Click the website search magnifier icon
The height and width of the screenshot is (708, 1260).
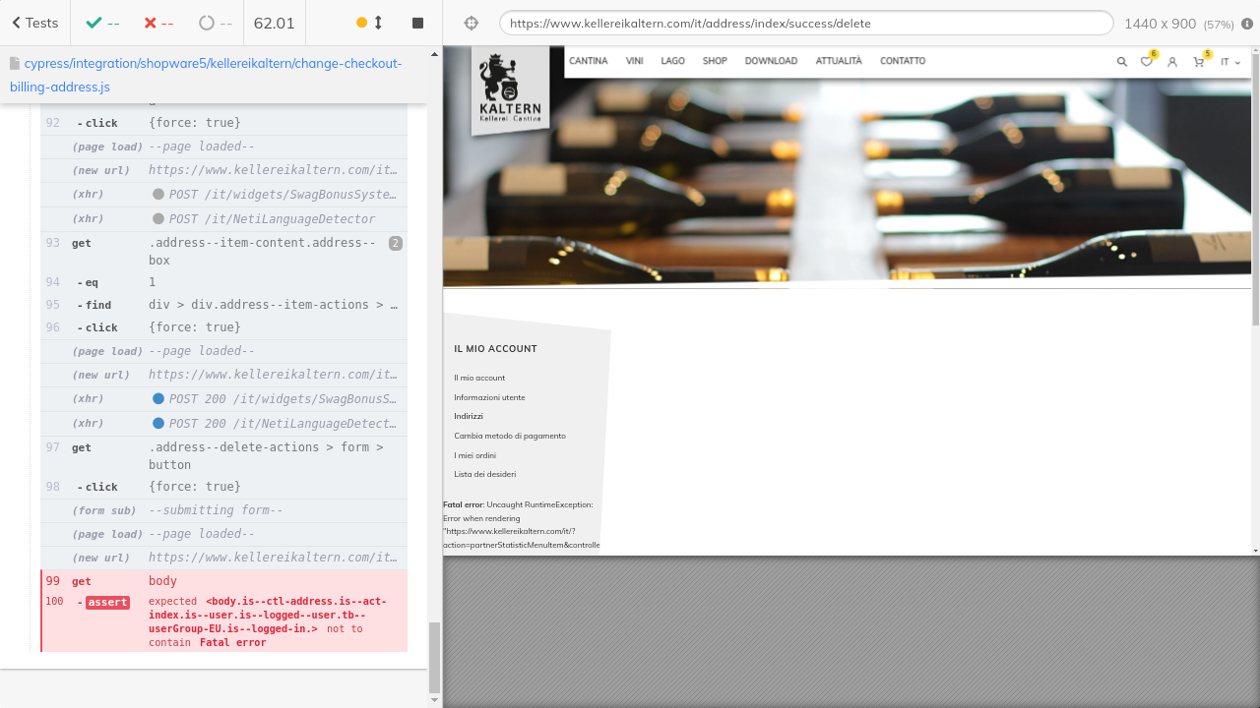1121,62
